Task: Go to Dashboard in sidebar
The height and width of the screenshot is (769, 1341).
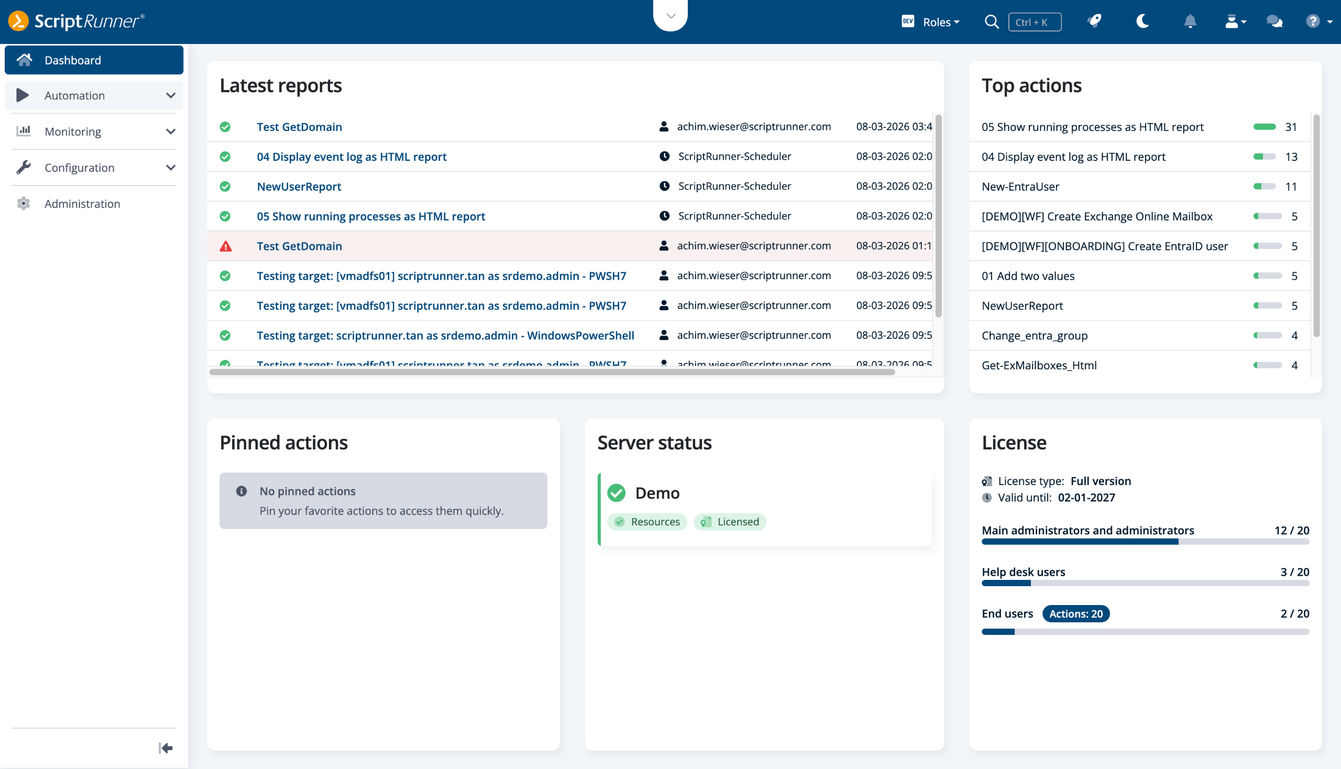Action: pyautogui.click(x=94, y=60)
